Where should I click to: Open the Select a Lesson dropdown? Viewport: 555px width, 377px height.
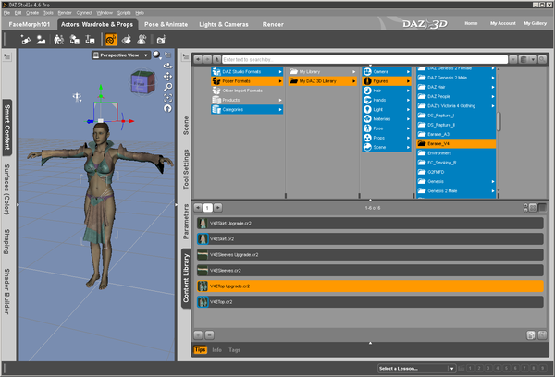pyautogui.click(x=416, y=369)
